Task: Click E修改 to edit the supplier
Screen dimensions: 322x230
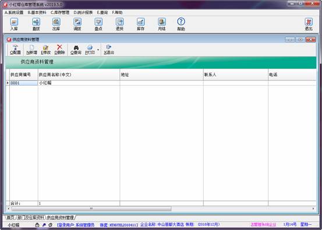Action: coord(45,49)
